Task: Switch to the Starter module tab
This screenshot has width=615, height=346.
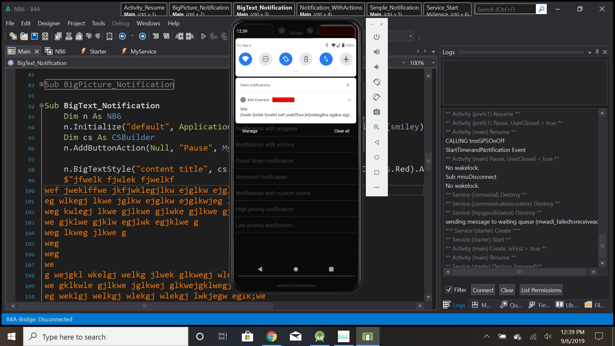Action: [98, 51]
